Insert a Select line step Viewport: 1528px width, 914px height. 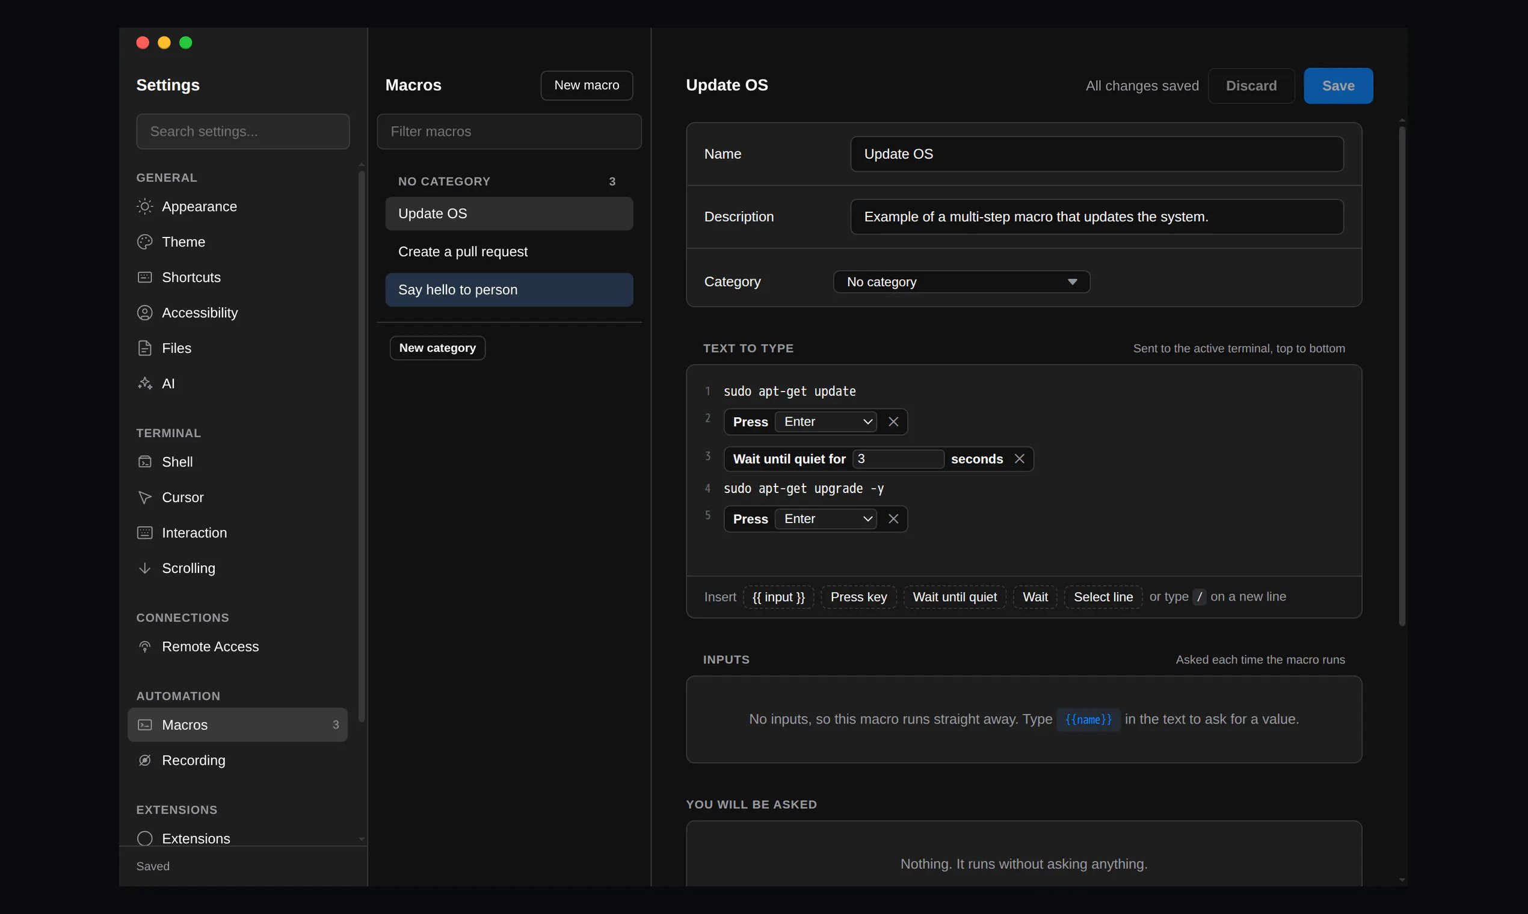(x=1103, y=598)
